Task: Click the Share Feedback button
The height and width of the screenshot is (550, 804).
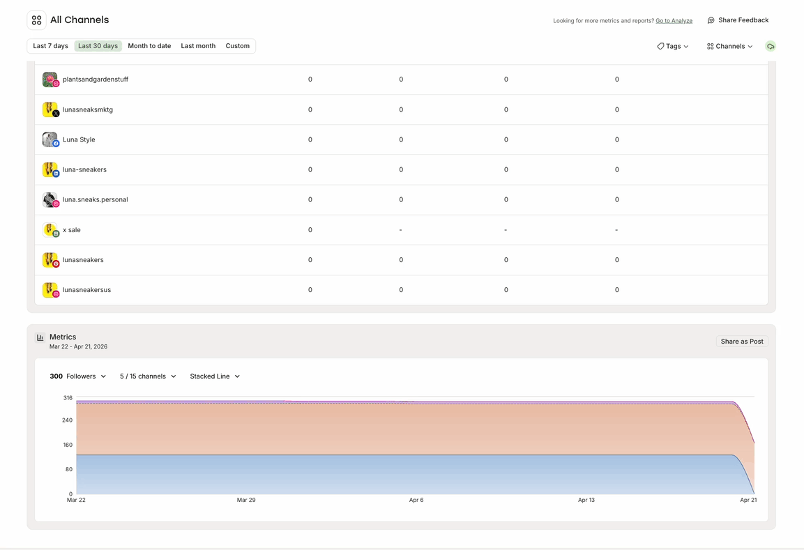Action: pyautogui.click(x=738, y=20)
